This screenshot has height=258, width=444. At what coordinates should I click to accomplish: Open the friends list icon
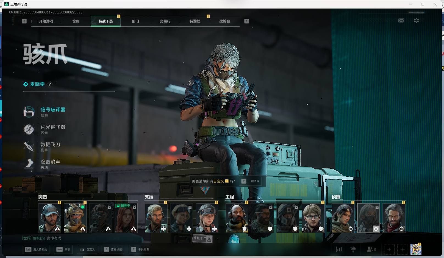(370, 249)
